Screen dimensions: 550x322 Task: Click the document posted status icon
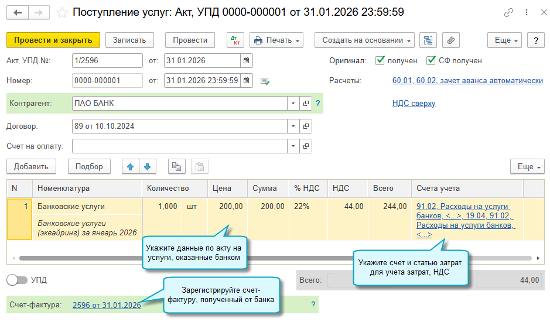265,81
